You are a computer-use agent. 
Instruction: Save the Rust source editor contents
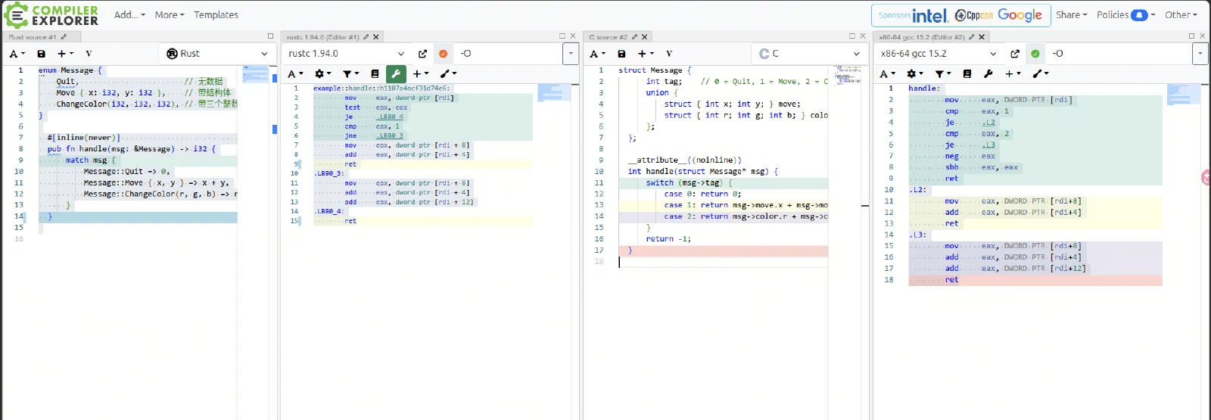[41, 54]
